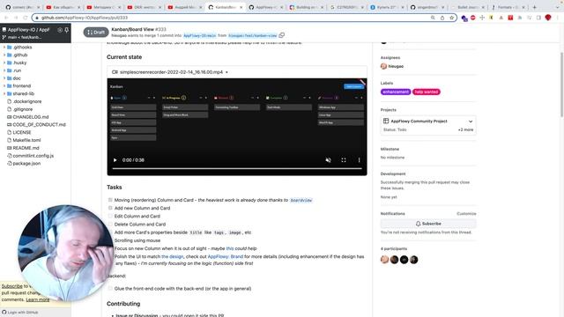The image size is (564, 317).
Task: Click the Subscribe notifications button
Action: [x=428, y=224]
